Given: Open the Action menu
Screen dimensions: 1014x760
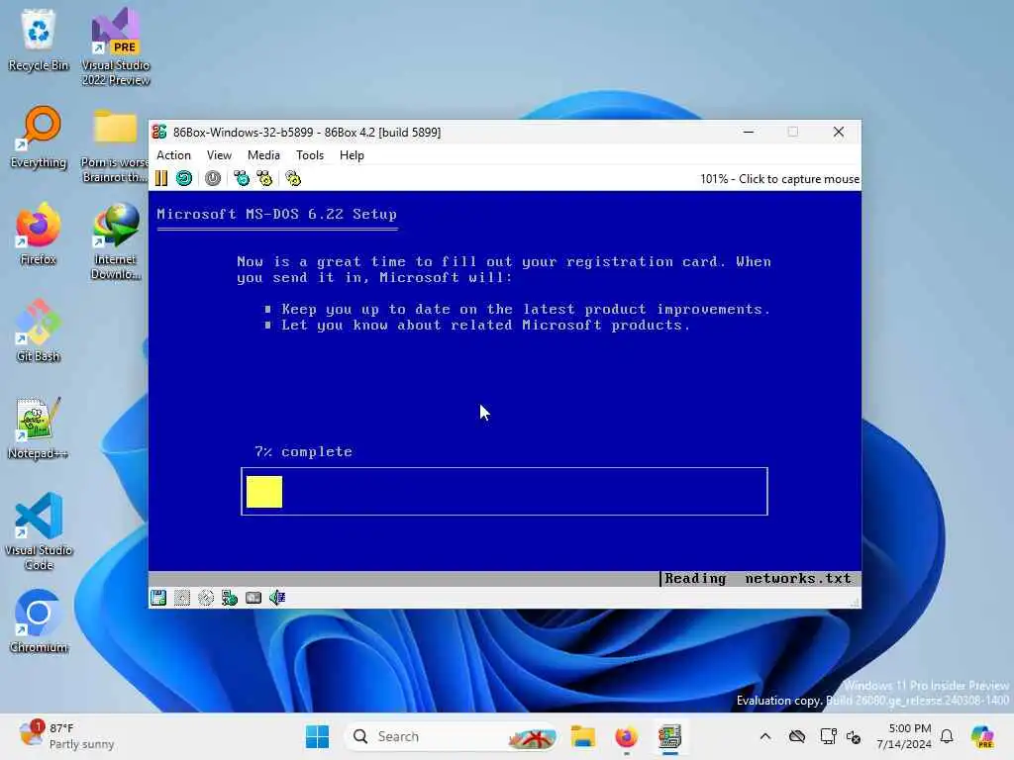Looking at the screenshot, I should coord(174,155).
